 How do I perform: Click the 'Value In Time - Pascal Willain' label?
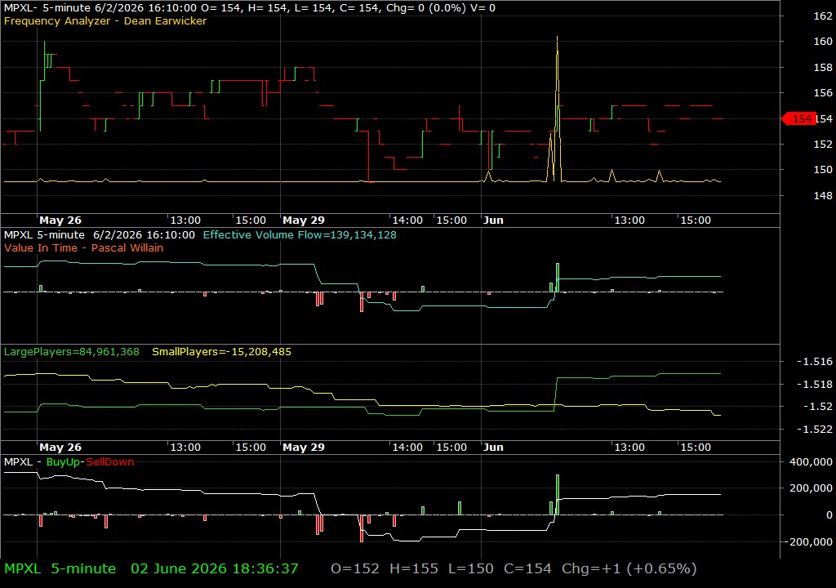pyautogui.click(x=84, y=247)
